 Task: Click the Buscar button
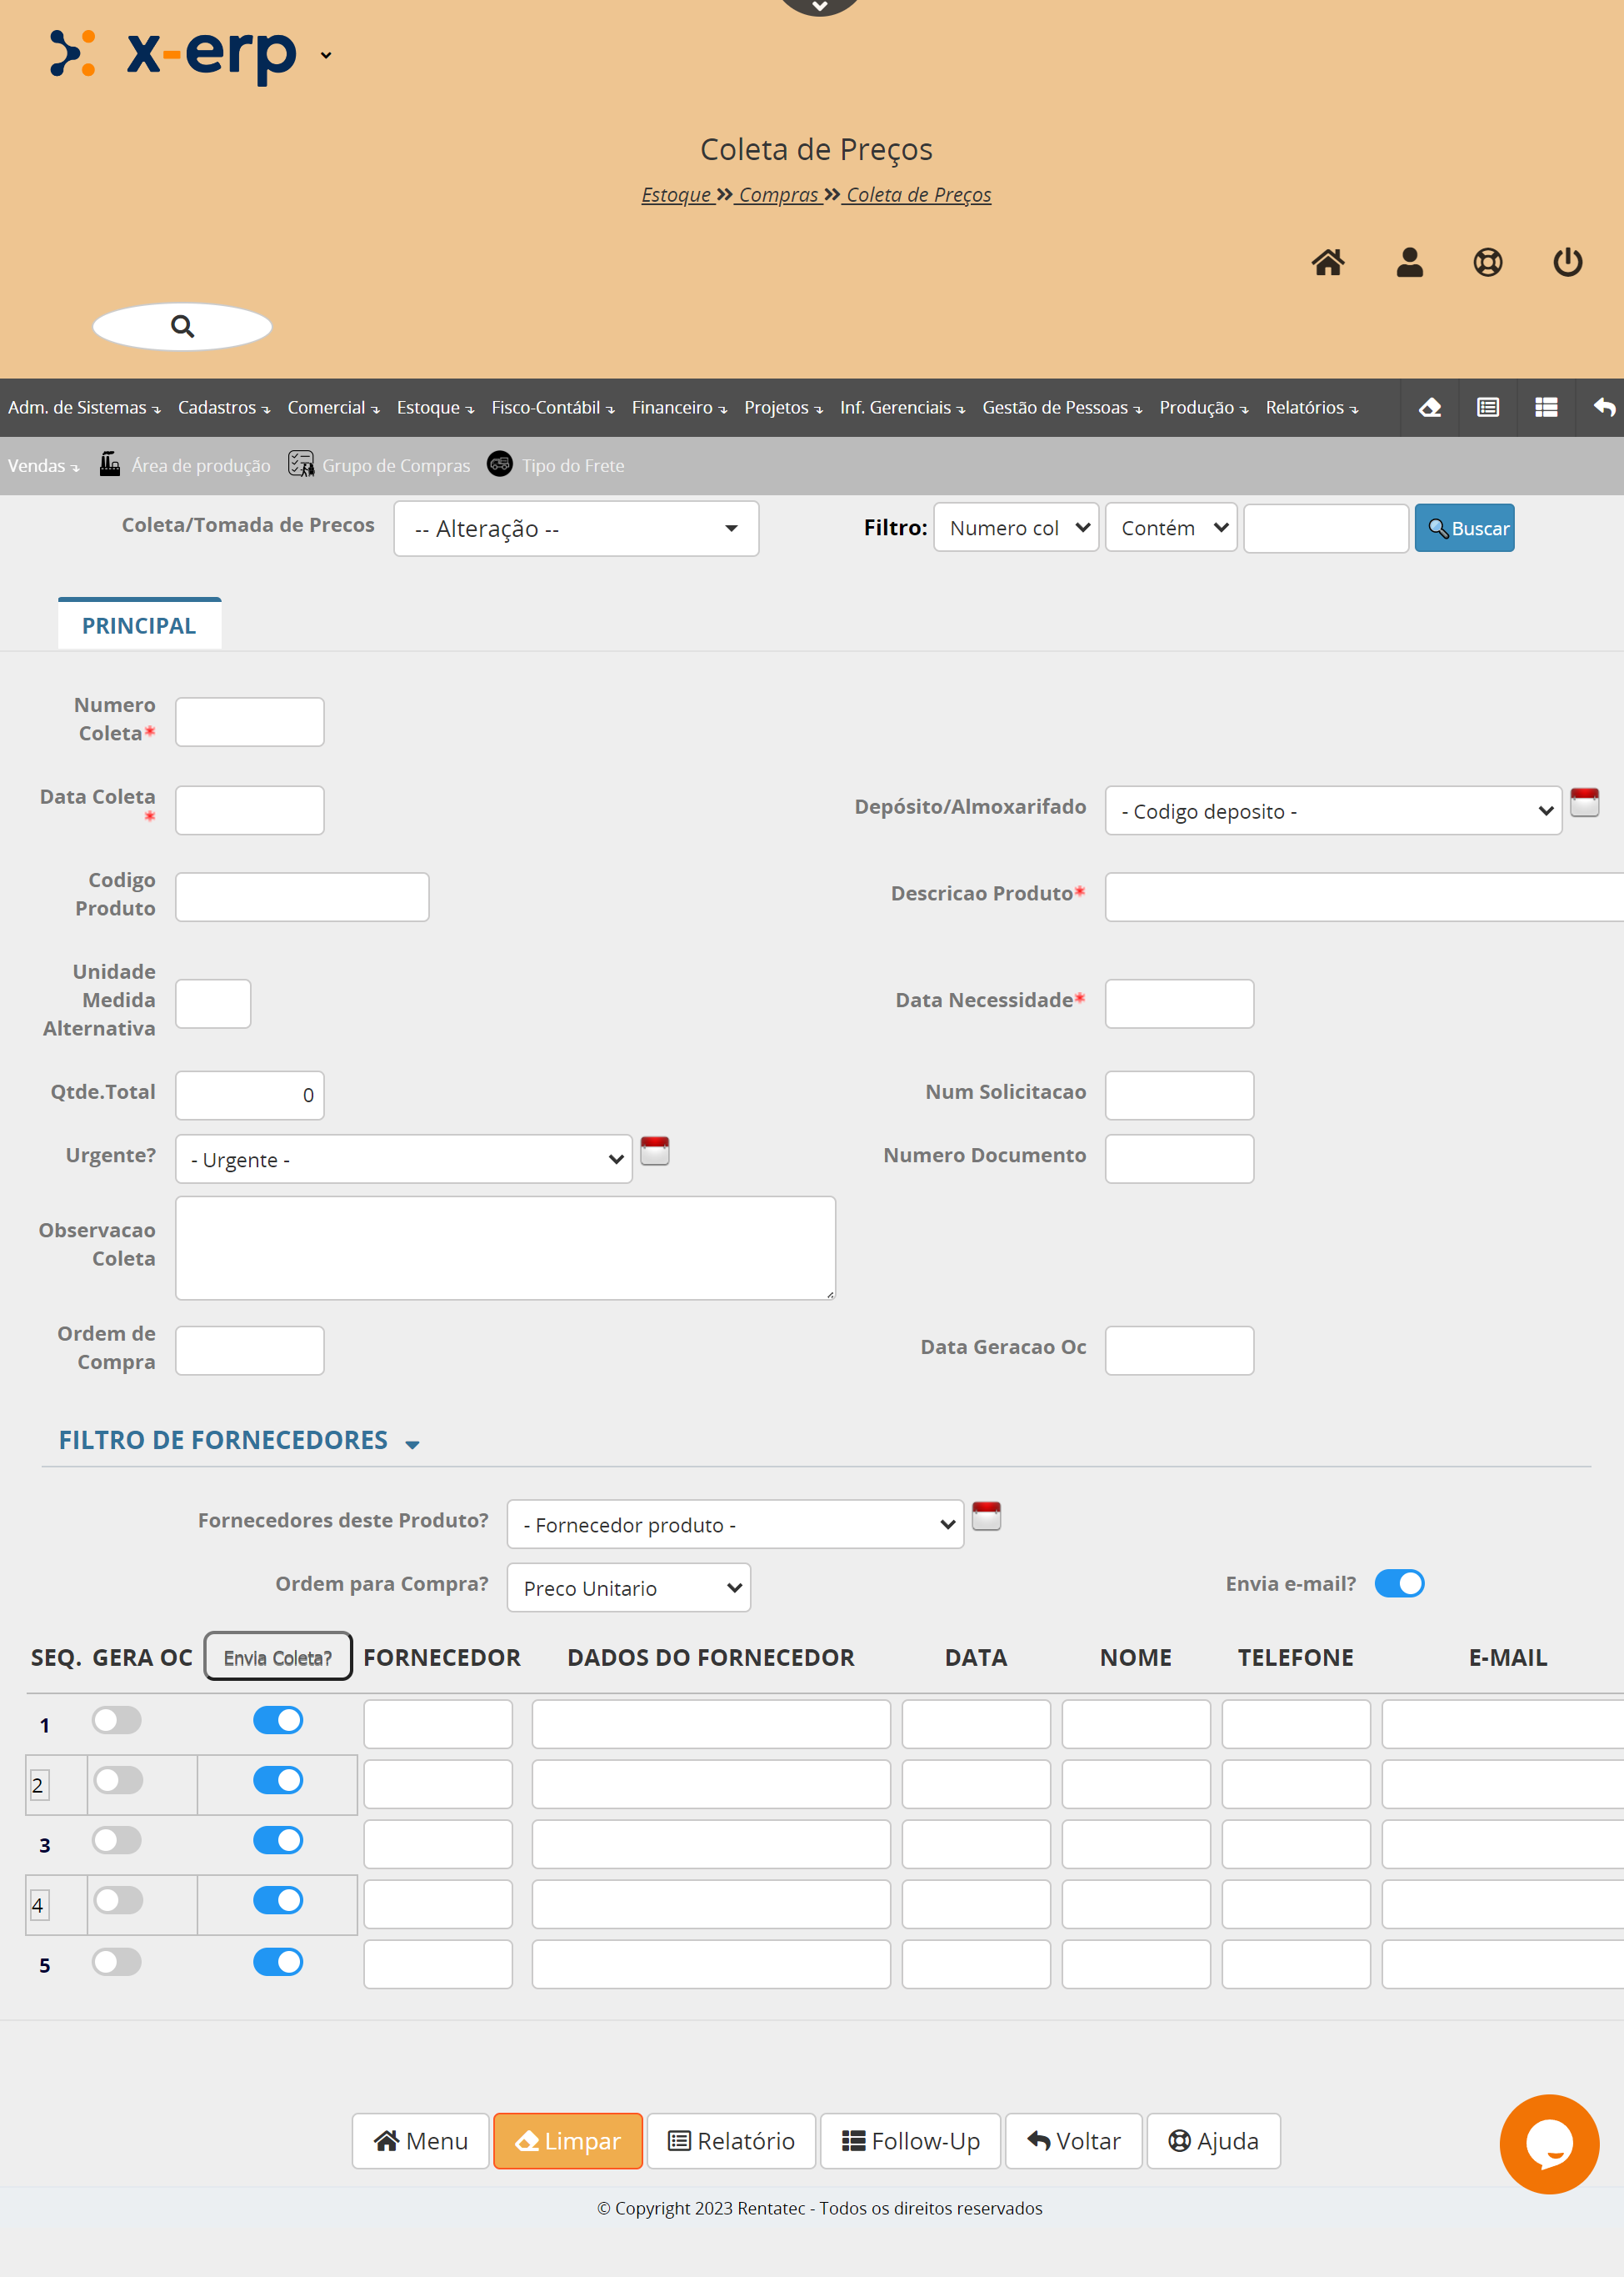click(1463, 529)
